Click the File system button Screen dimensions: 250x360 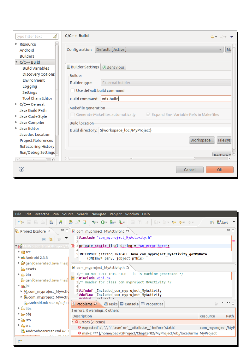click(x=224, y=140)
